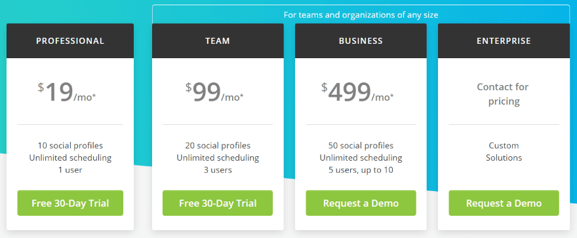Start the Professional plan Free 30-Day Trial
This screenshot has height=238, width=577.
point(70,203)
